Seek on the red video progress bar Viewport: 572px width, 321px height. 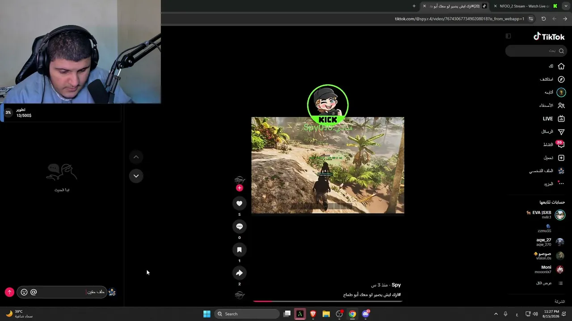[x=328, y=301]
